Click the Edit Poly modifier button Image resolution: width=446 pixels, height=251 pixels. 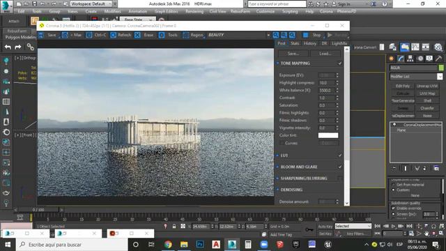tap(403, 86)
